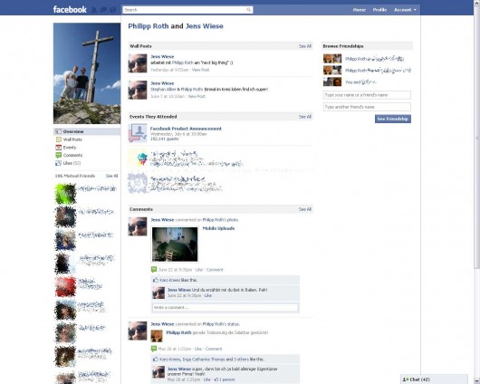The image size is (480, 384).
Task: Open Likes section from sidebar
Action: 72,163
